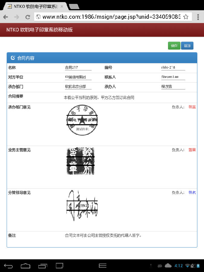This screenshot has width=204, height=272.
Task: Click the 备注 remark text
Action: click(103, 235)
